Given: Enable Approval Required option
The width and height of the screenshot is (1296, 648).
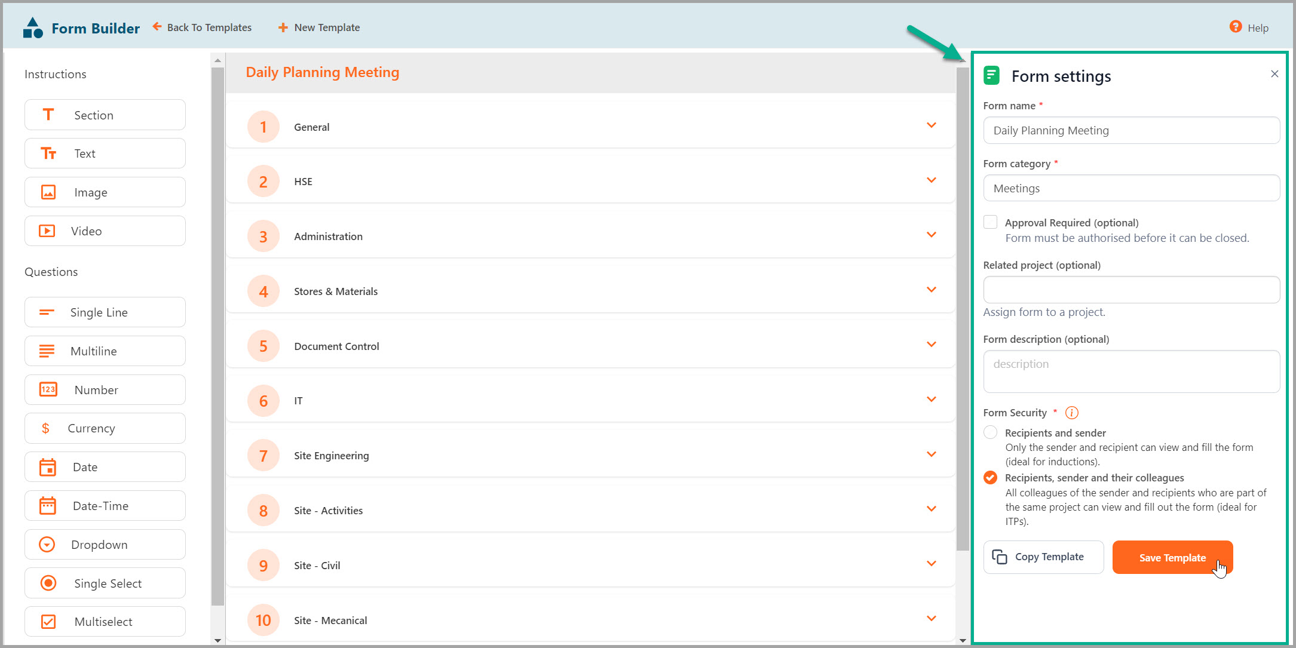Looking at the screenshot, I should [990, 222].
